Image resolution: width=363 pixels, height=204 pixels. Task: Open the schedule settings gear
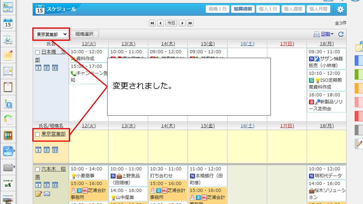coord(340,9)
